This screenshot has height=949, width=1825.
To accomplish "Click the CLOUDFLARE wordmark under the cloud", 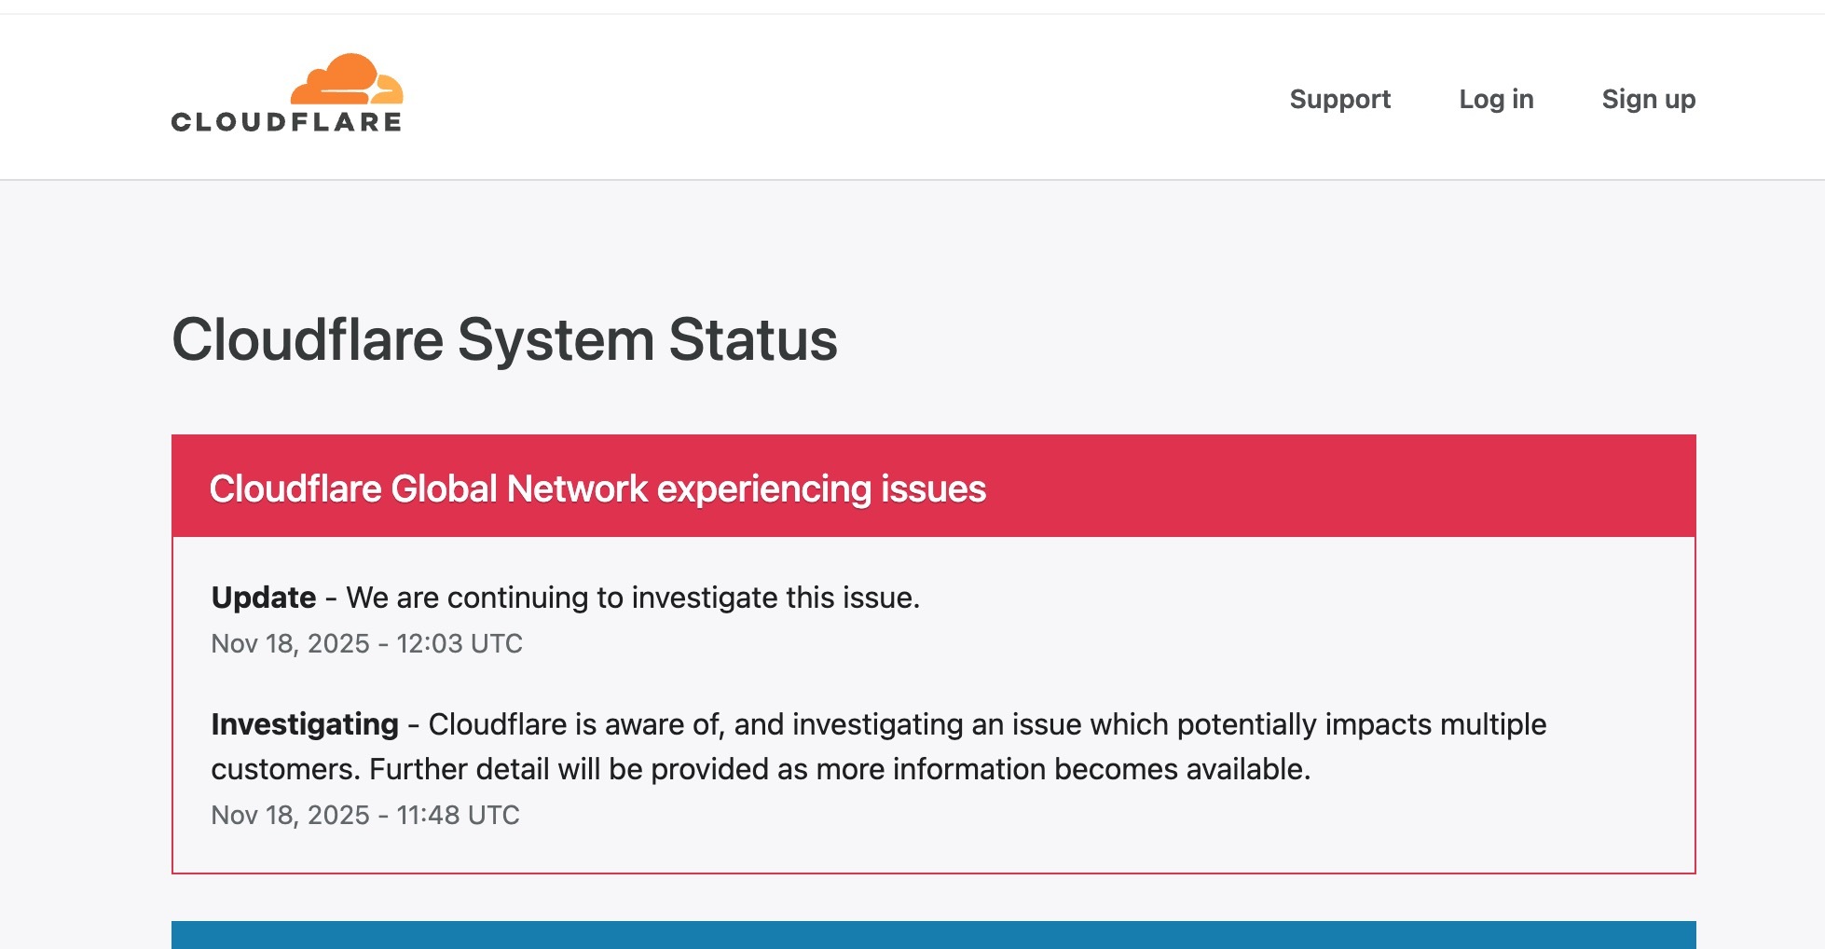I will coord(286,122).
